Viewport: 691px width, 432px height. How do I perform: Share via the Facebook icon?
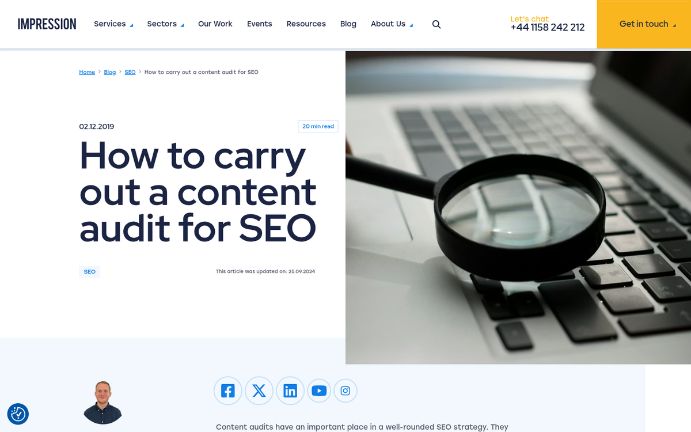(x=228, y=391)
